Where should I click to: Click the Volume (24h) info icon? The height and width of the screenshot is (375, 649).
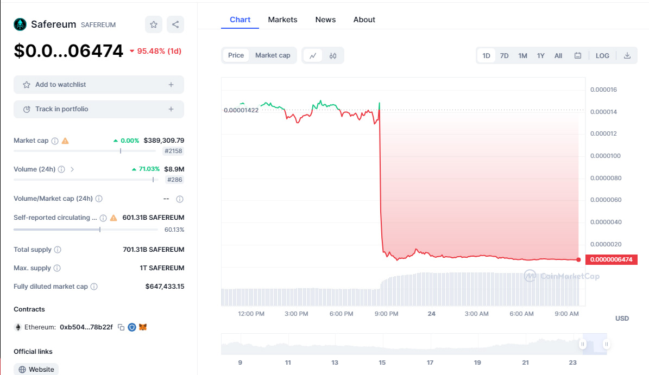(61, 169)
